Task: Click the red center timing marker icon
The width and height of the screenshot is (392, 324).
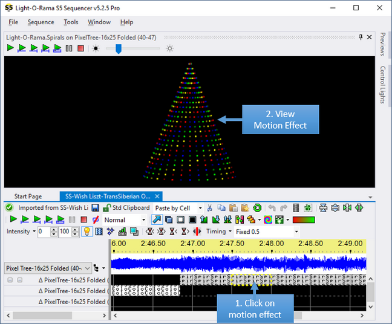Action: coord(197,232)
